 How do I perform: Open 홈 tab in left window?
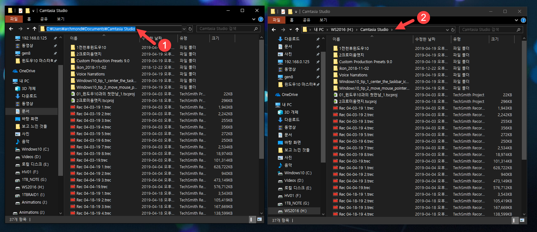point(29,19)
